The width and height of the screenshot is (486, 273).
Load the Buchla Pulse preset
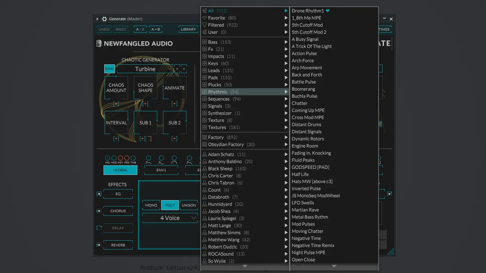(x=334, y=96)
